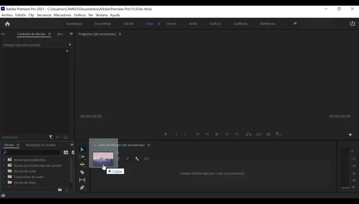Step forward one frame
This screenshot has width=359, height=204.
pos(227,134)
